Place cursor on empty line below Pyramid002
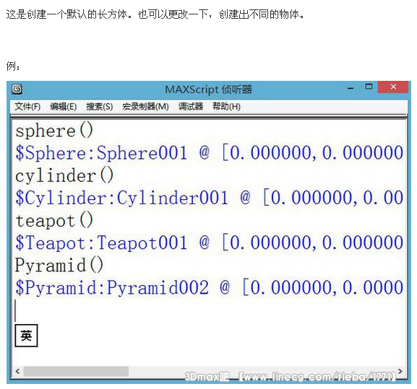 pyautogui.click(x=210, y=310)
